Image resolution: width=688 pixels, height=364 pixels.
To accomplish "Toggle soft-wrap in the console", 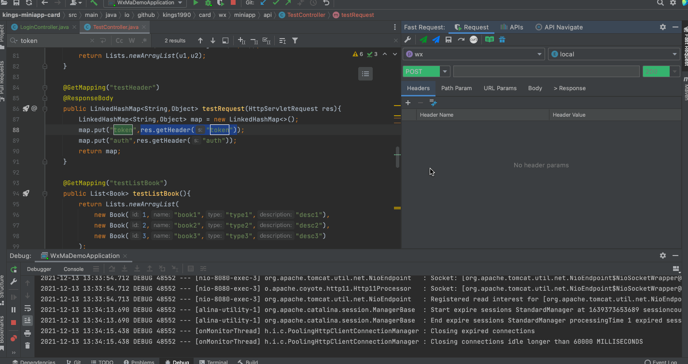I will [28, 309].
